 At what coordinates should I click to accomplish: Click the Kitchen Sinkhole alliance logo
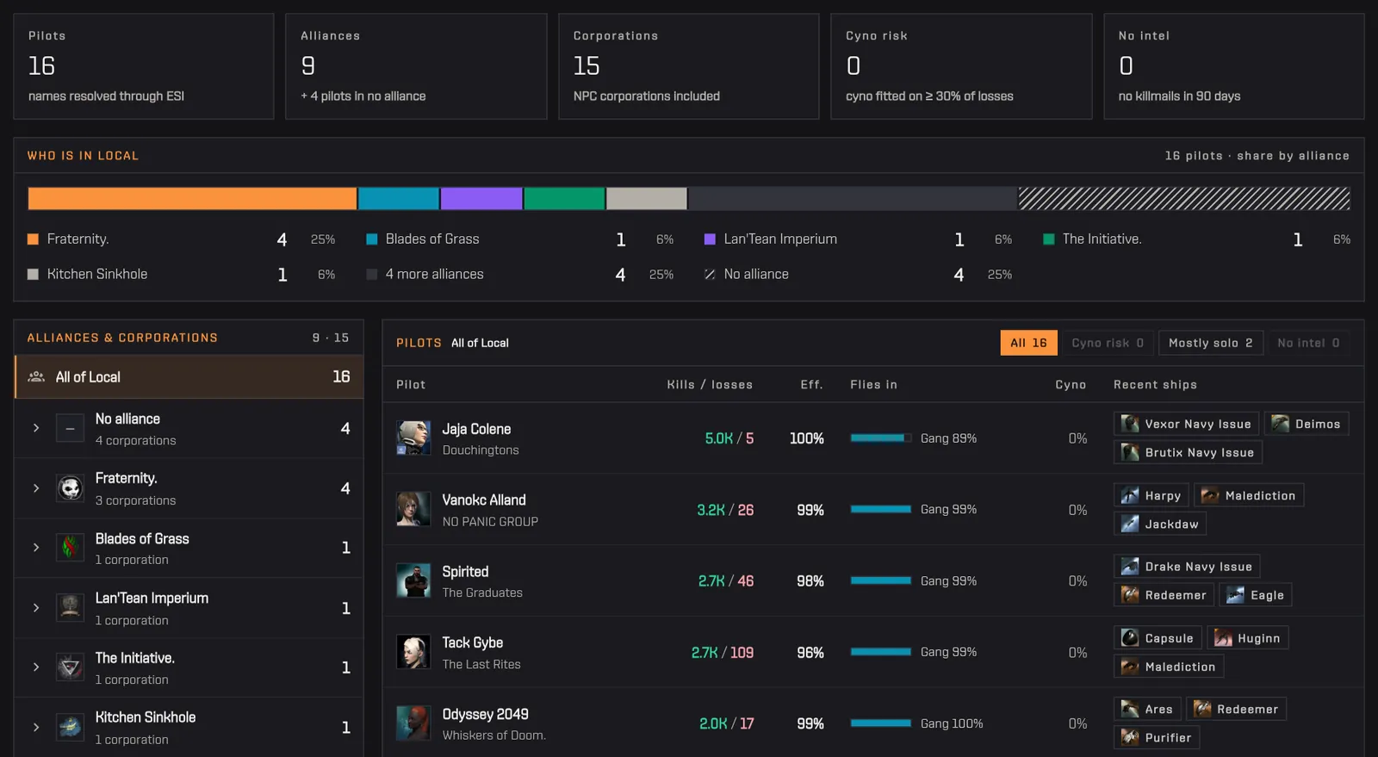tap(70, 728)
